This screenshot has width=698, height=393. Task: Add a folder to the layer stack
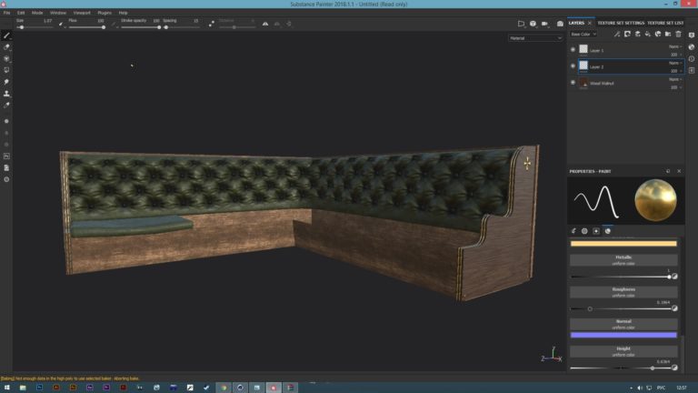[x=668, y=34]
